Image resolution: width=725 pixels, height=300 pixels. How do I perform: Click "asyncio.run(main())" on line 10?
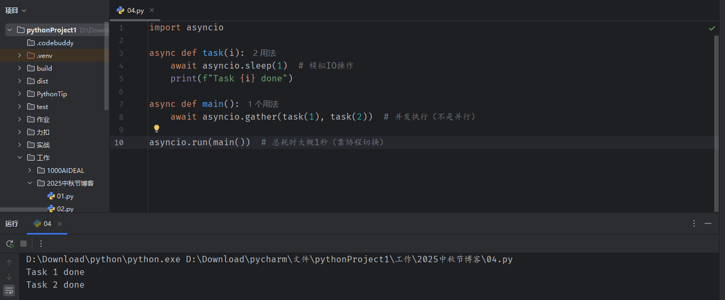(200, 142)
